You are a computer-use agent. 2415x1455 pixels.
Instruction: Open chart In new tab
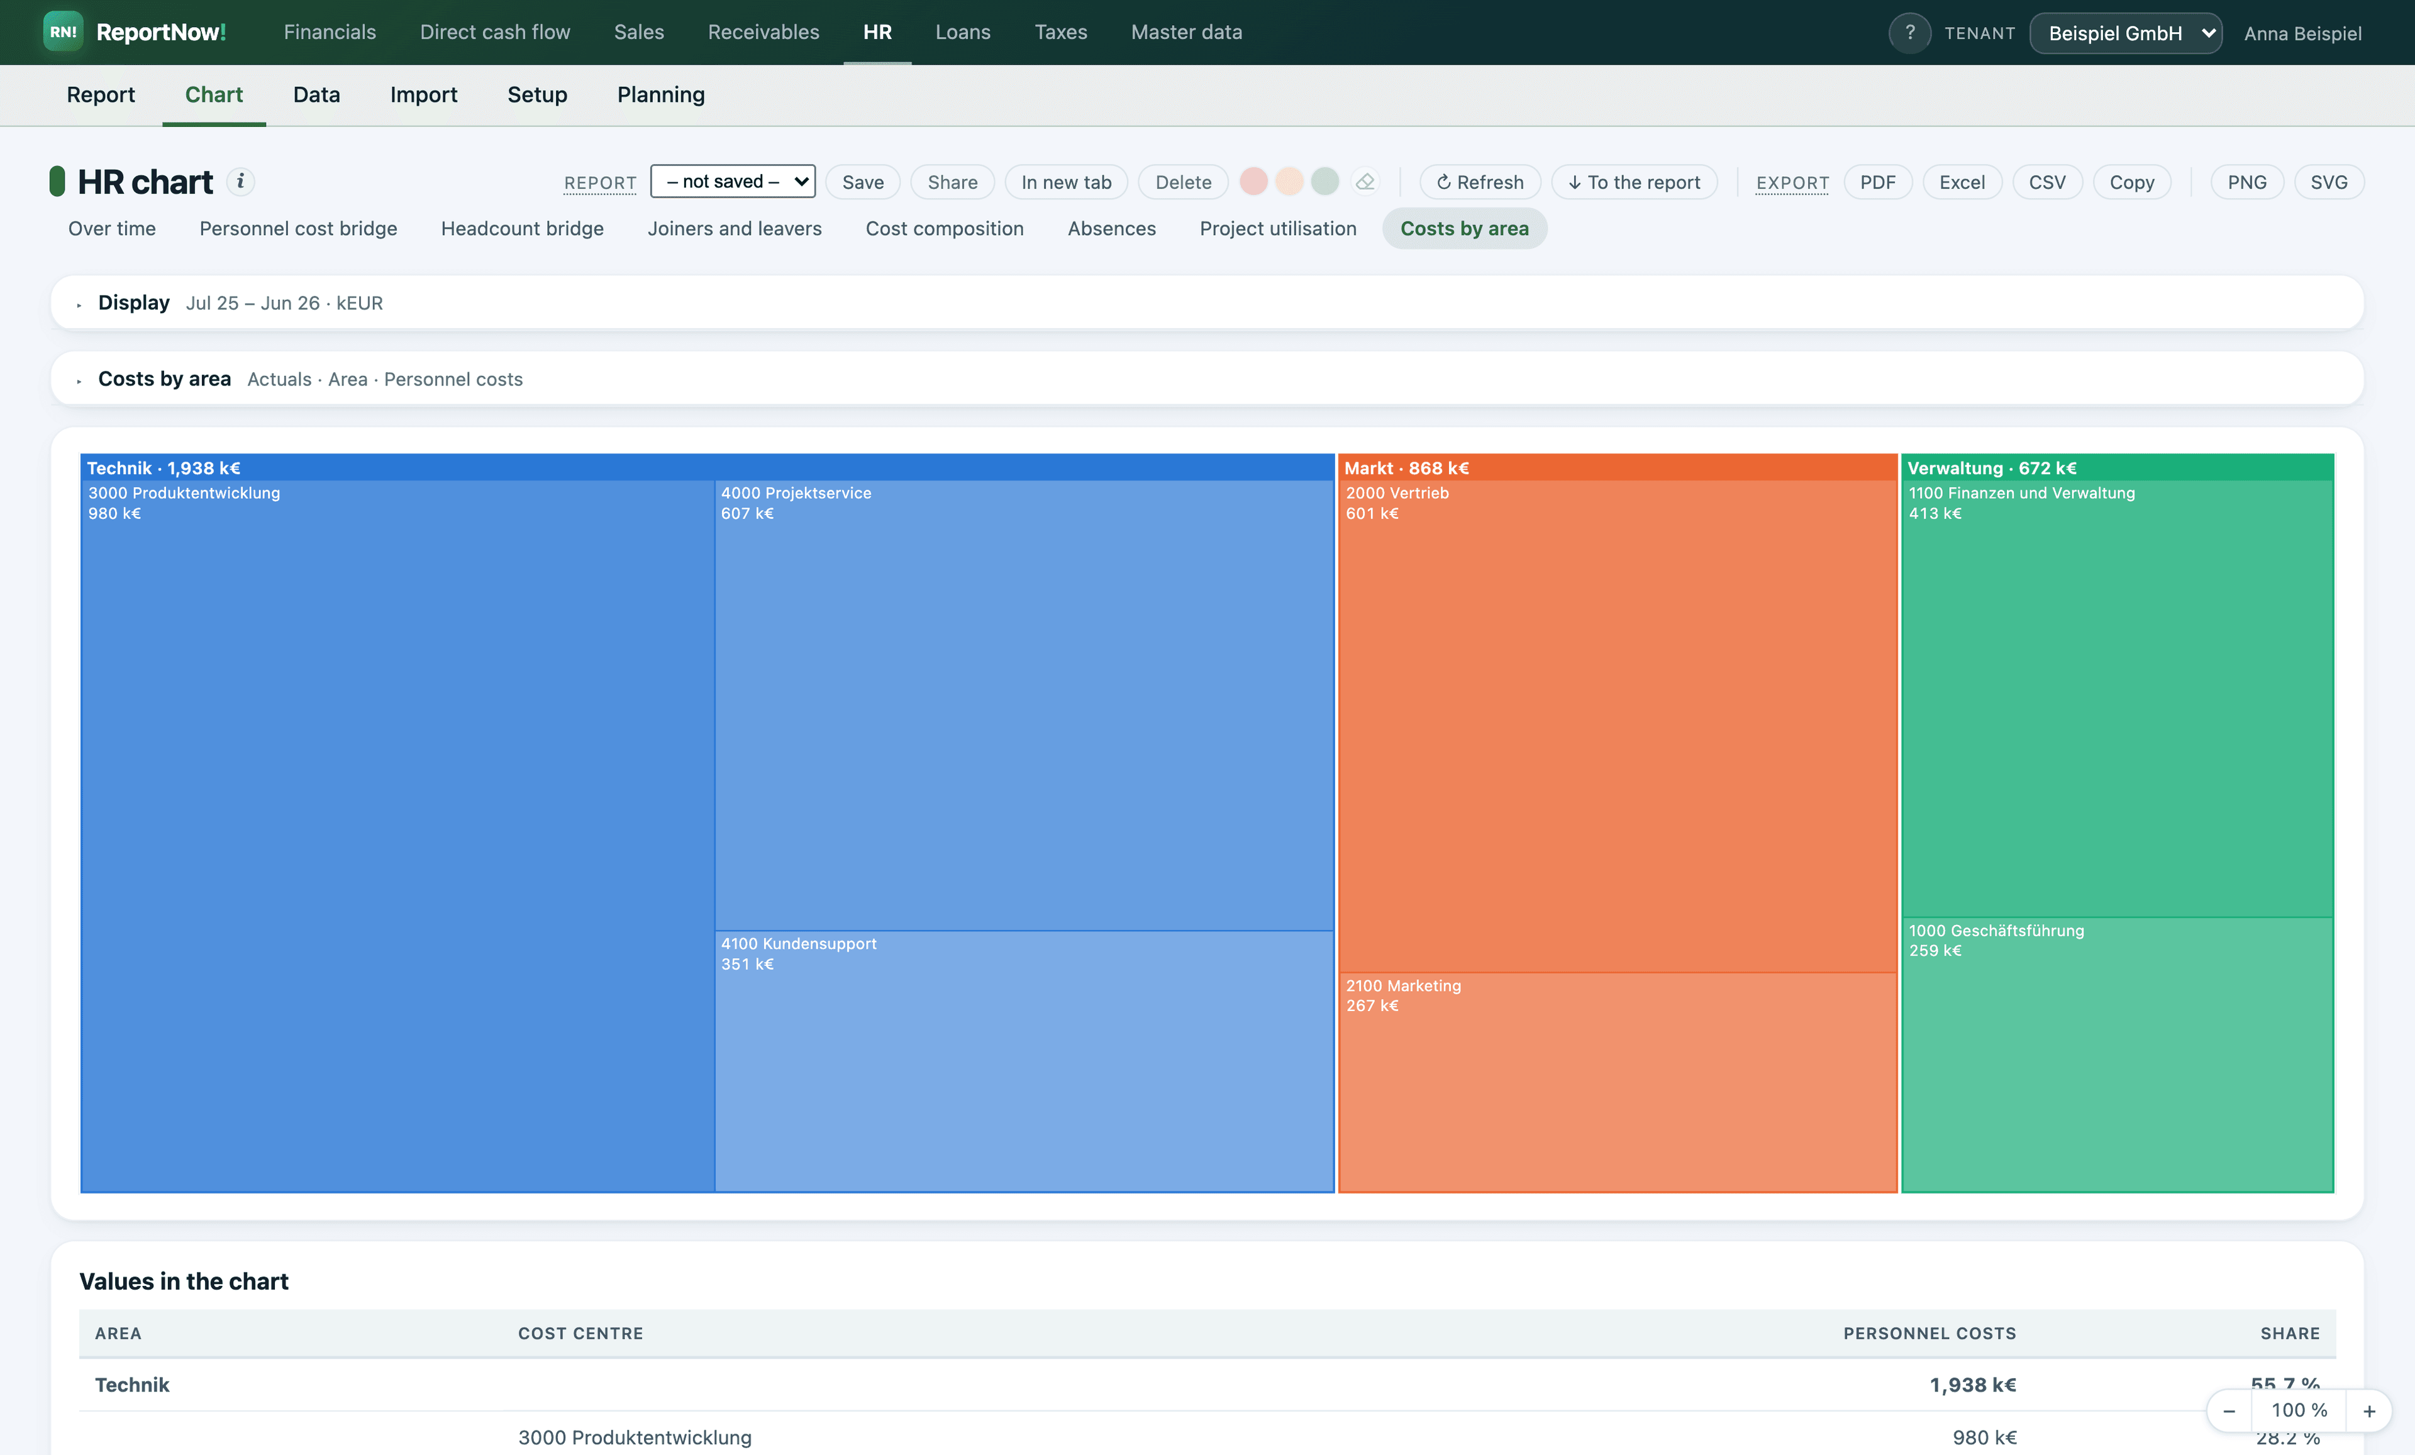(1067, 181)
